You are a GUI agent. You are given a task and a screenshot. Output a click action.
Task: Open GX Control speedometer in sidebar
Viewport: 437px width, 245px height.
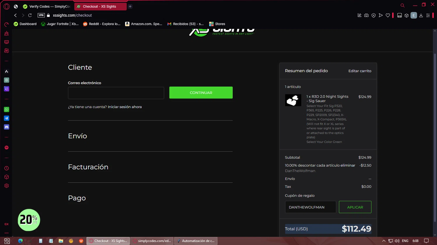click(6, 25)
